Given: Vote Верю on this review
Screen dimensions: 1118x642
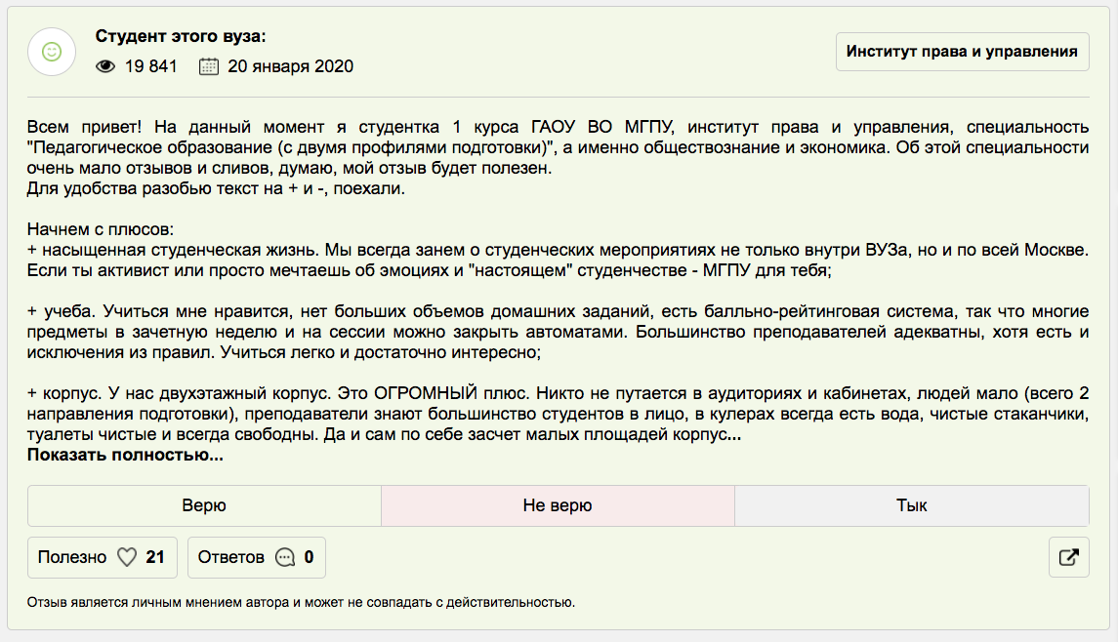Looking at the screenshot, I should pos(204,505).
